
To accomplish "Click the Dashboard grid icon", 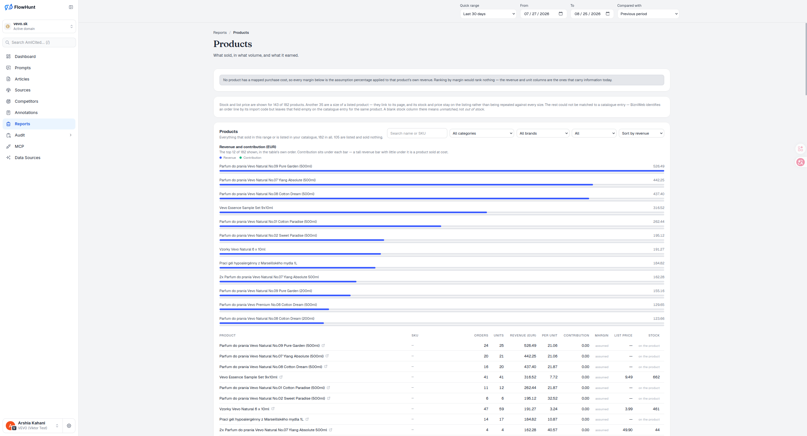I will tap(8, 56).
